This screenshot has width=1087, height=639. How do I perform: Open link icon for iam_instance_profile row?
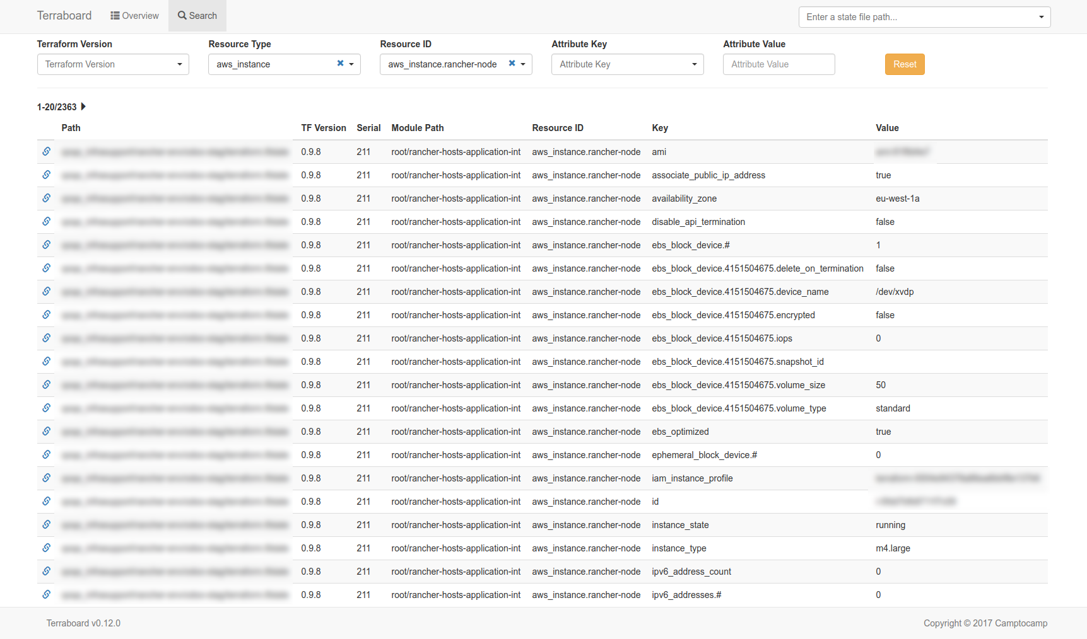pos(46,478)
